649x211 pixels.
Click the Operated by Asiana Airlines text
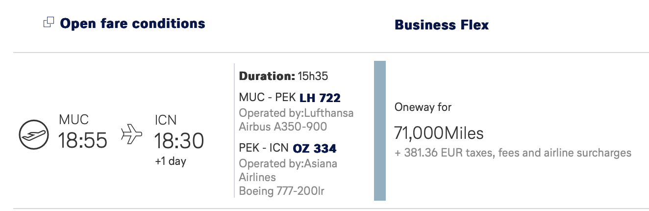click(288, 169)
